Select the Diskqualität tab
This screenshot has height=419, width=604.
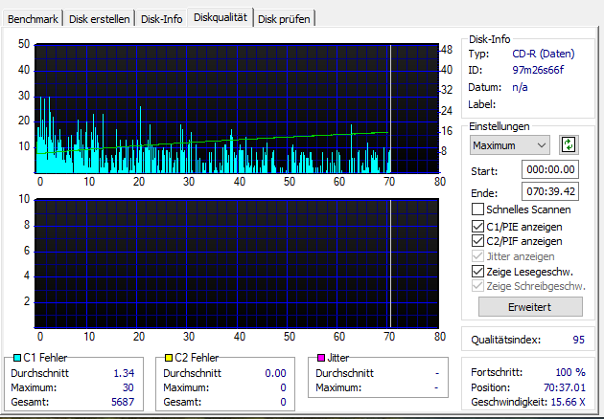[221, 17]
